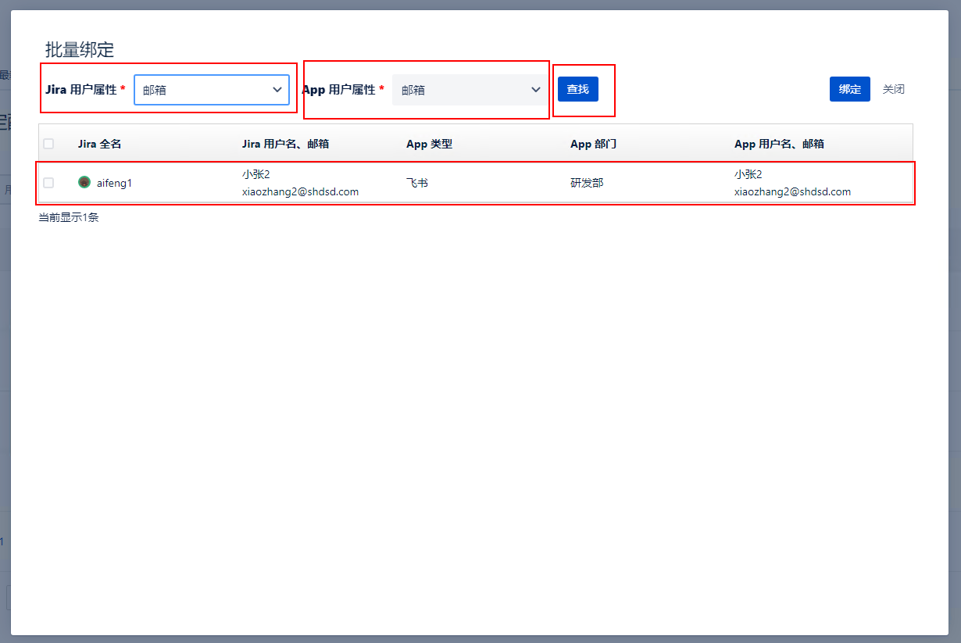Click the aifeng1 user avatar icon

point(84,182)
